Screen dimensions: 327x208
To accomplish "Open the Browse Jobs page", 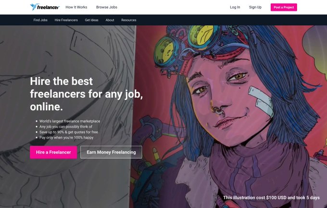I will [107, 7].
